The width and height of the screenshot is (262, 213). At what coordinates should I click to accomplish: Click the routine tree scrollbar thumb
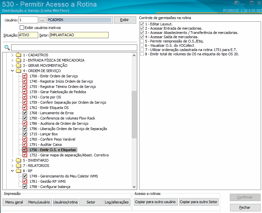(134, 115)
